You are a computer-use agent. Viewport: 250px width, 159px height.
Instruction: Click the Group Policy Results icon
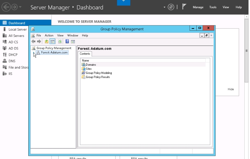click(83, 77)
